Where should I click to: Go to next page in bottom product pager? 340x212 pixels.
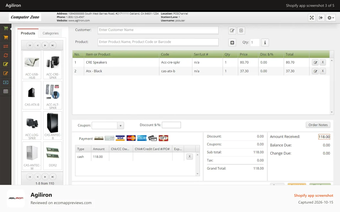[x=45, y=177]
